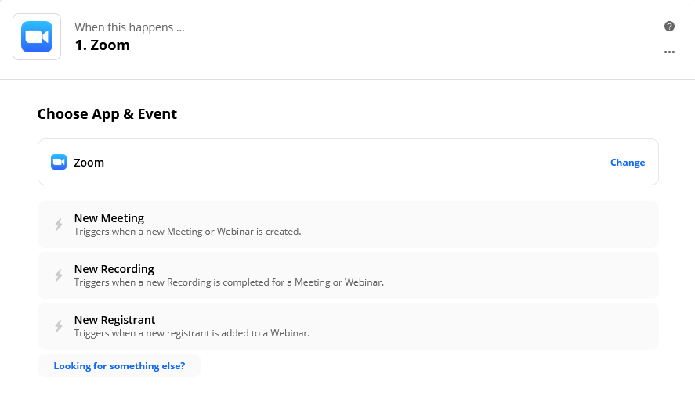The image size is (695, 413).
Task: Open the help question mark icon
Action: pos(669,27)
